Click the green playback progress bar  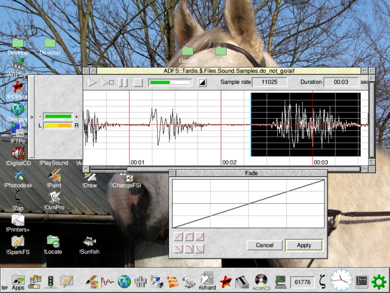(x=170, y=82)
